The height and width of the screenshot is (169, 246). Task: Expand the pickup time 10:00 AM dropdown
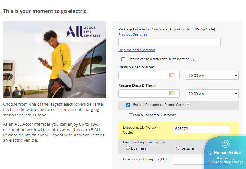pyautogui.click(x=212, y=75)
